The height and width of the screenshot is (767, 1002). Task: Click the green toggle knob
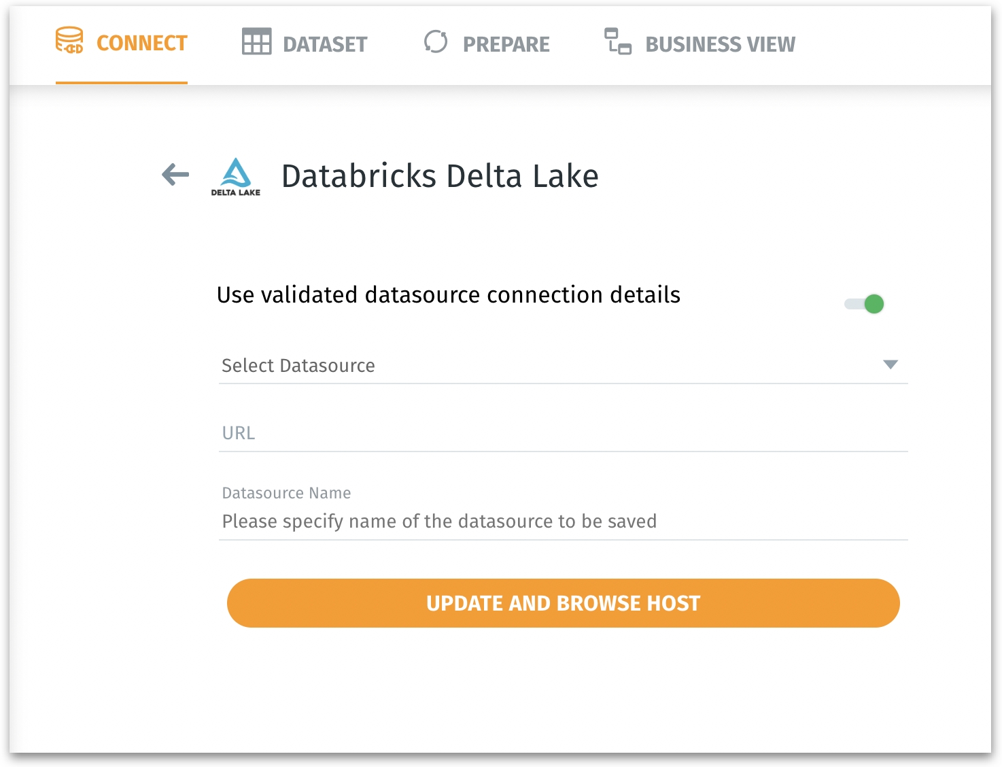pyautogui.click(x=874, y=304)
